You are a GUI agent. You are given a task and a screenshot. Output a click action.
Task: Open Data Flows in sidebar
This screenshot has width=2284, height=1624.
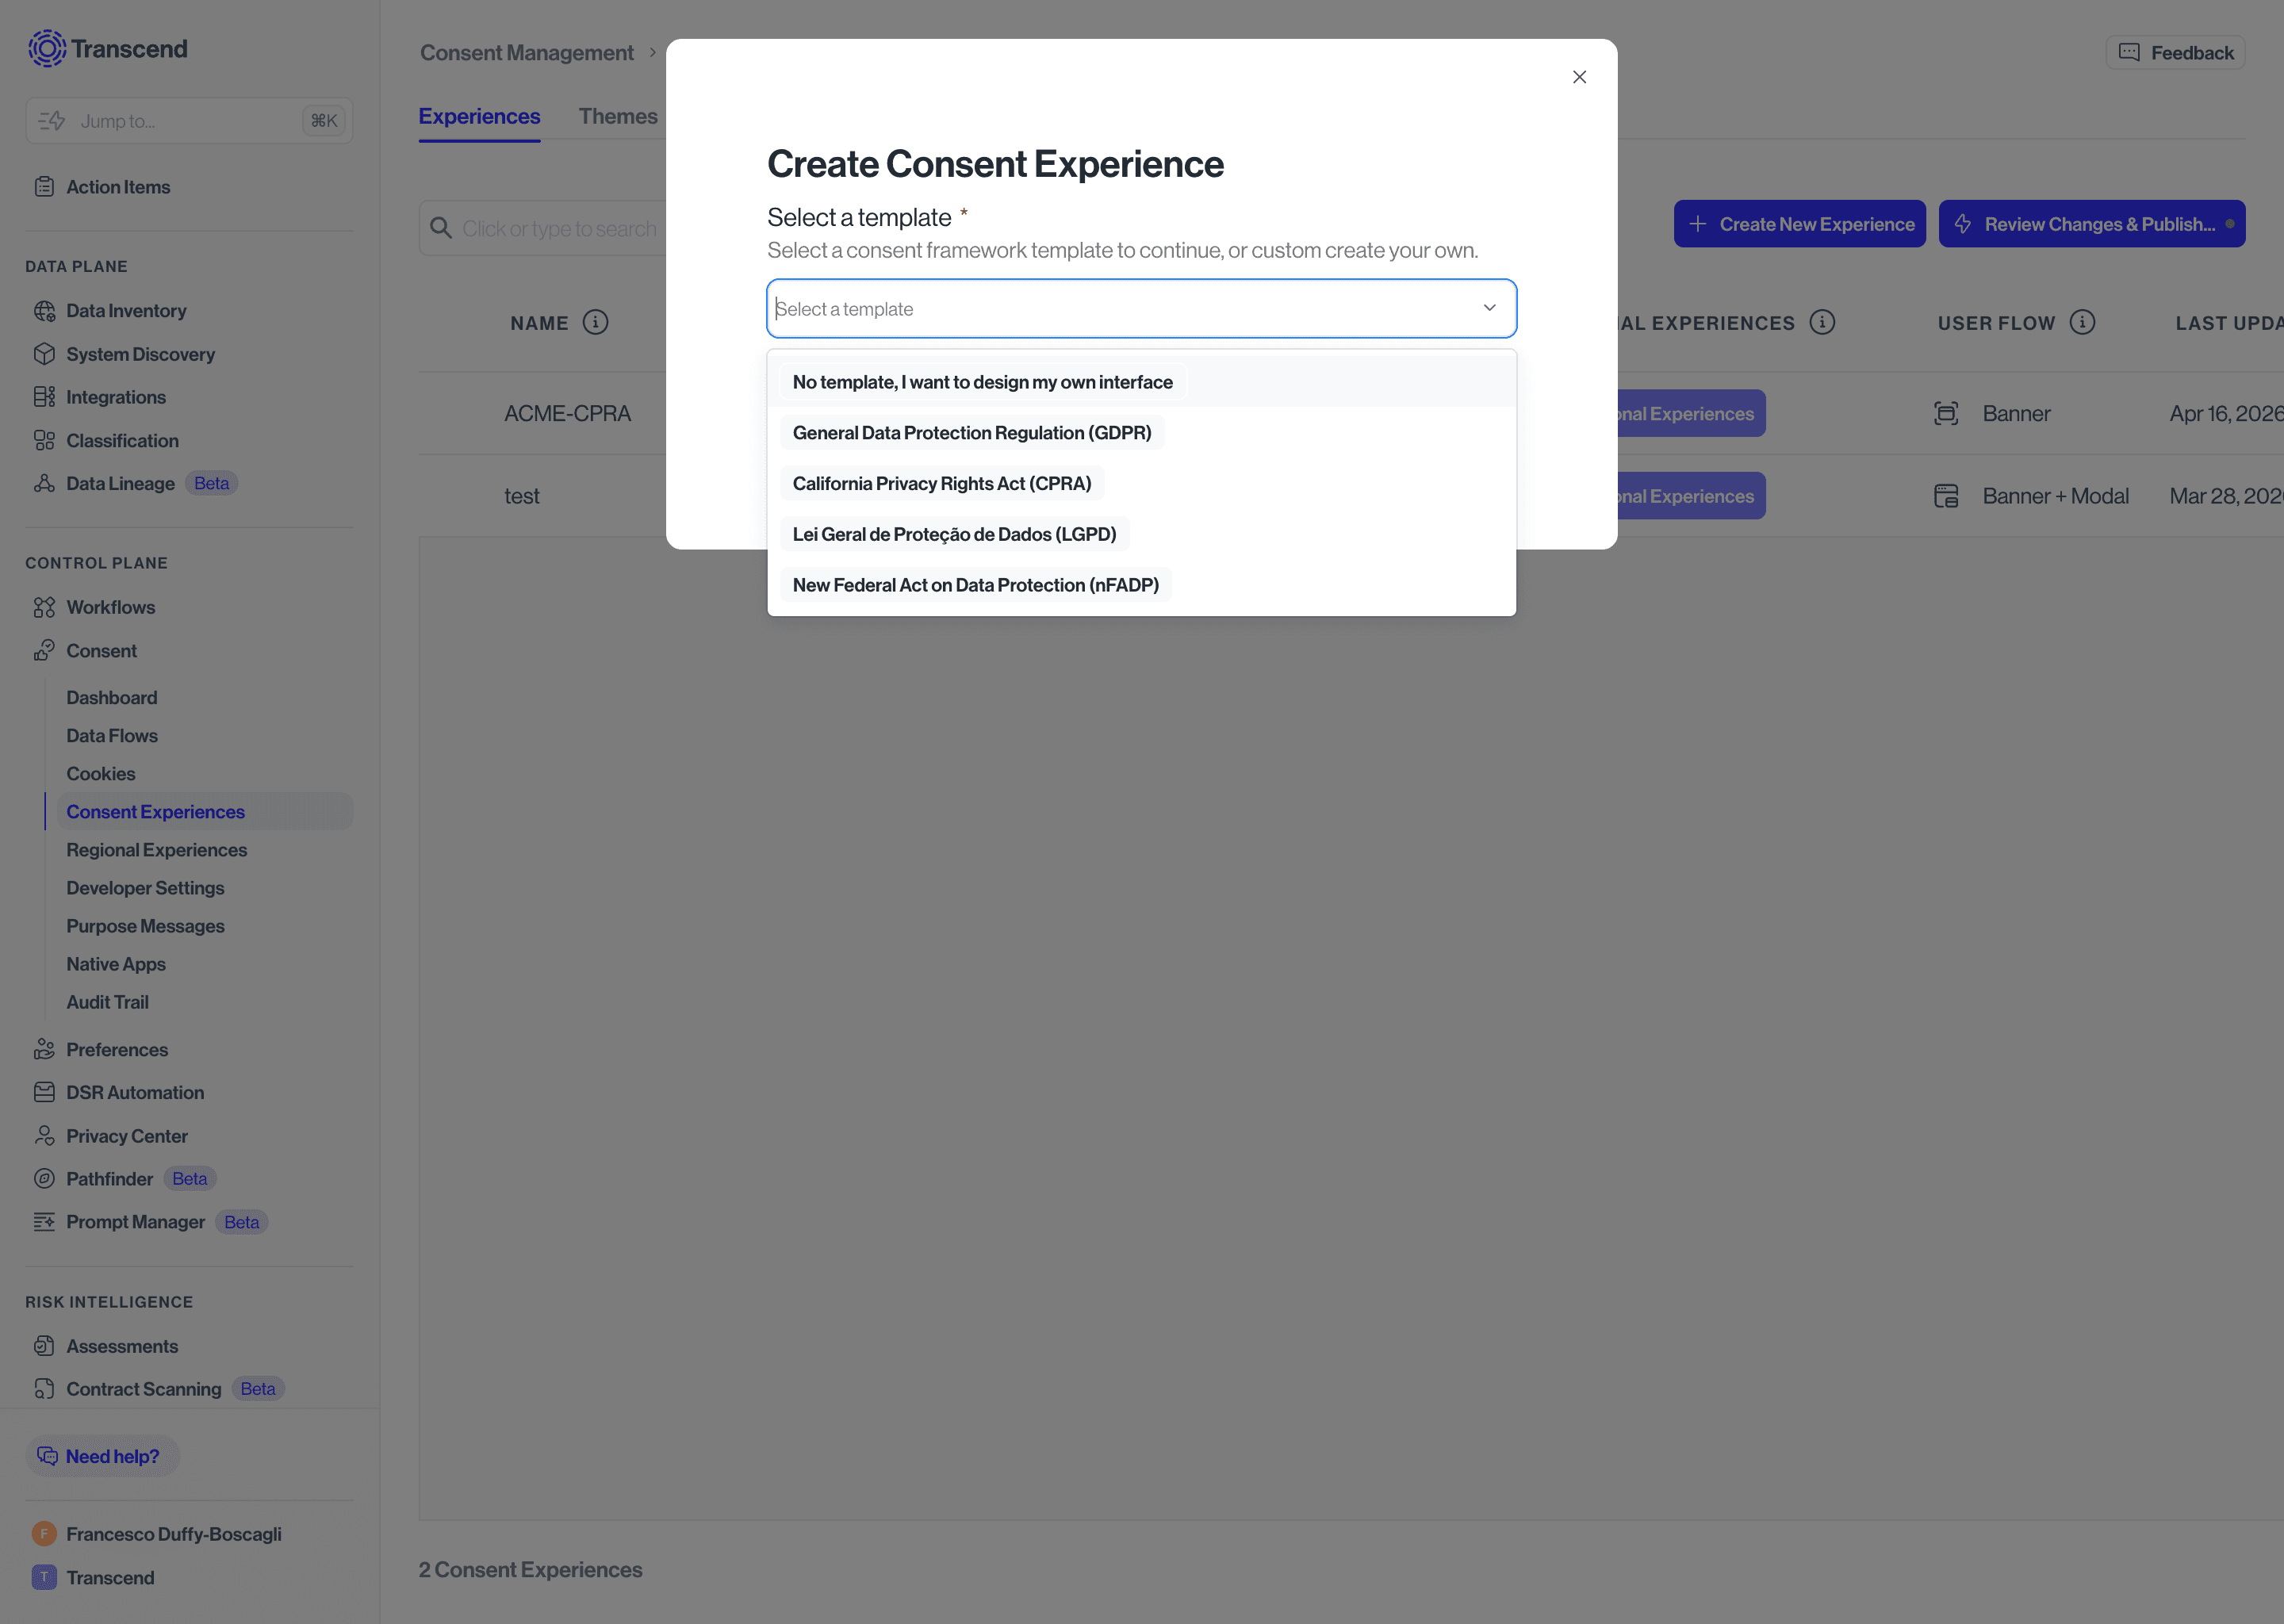[112, 735]
